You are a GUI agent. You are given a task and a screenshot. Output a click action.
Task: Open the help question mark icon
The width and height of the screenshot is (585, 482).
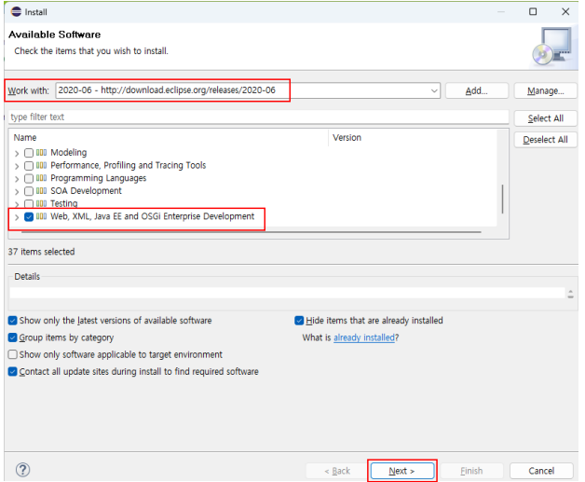click(x=23, y=470)
